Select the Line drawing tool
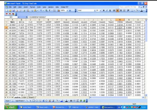157x111 pixels. click(x=27, y=101)
